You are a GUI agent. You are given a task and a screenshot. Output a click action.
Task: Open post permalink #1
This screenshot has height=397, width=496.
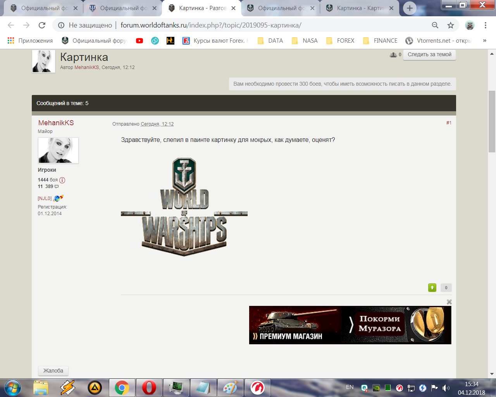point(449,123)
